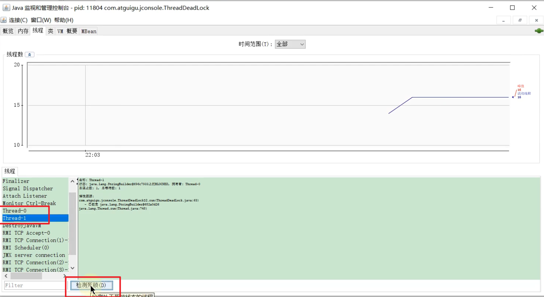Image resolution: width=544 pixels, height=297 pixels.
Task: Click the green connection status plug icon
Action: 539,31
